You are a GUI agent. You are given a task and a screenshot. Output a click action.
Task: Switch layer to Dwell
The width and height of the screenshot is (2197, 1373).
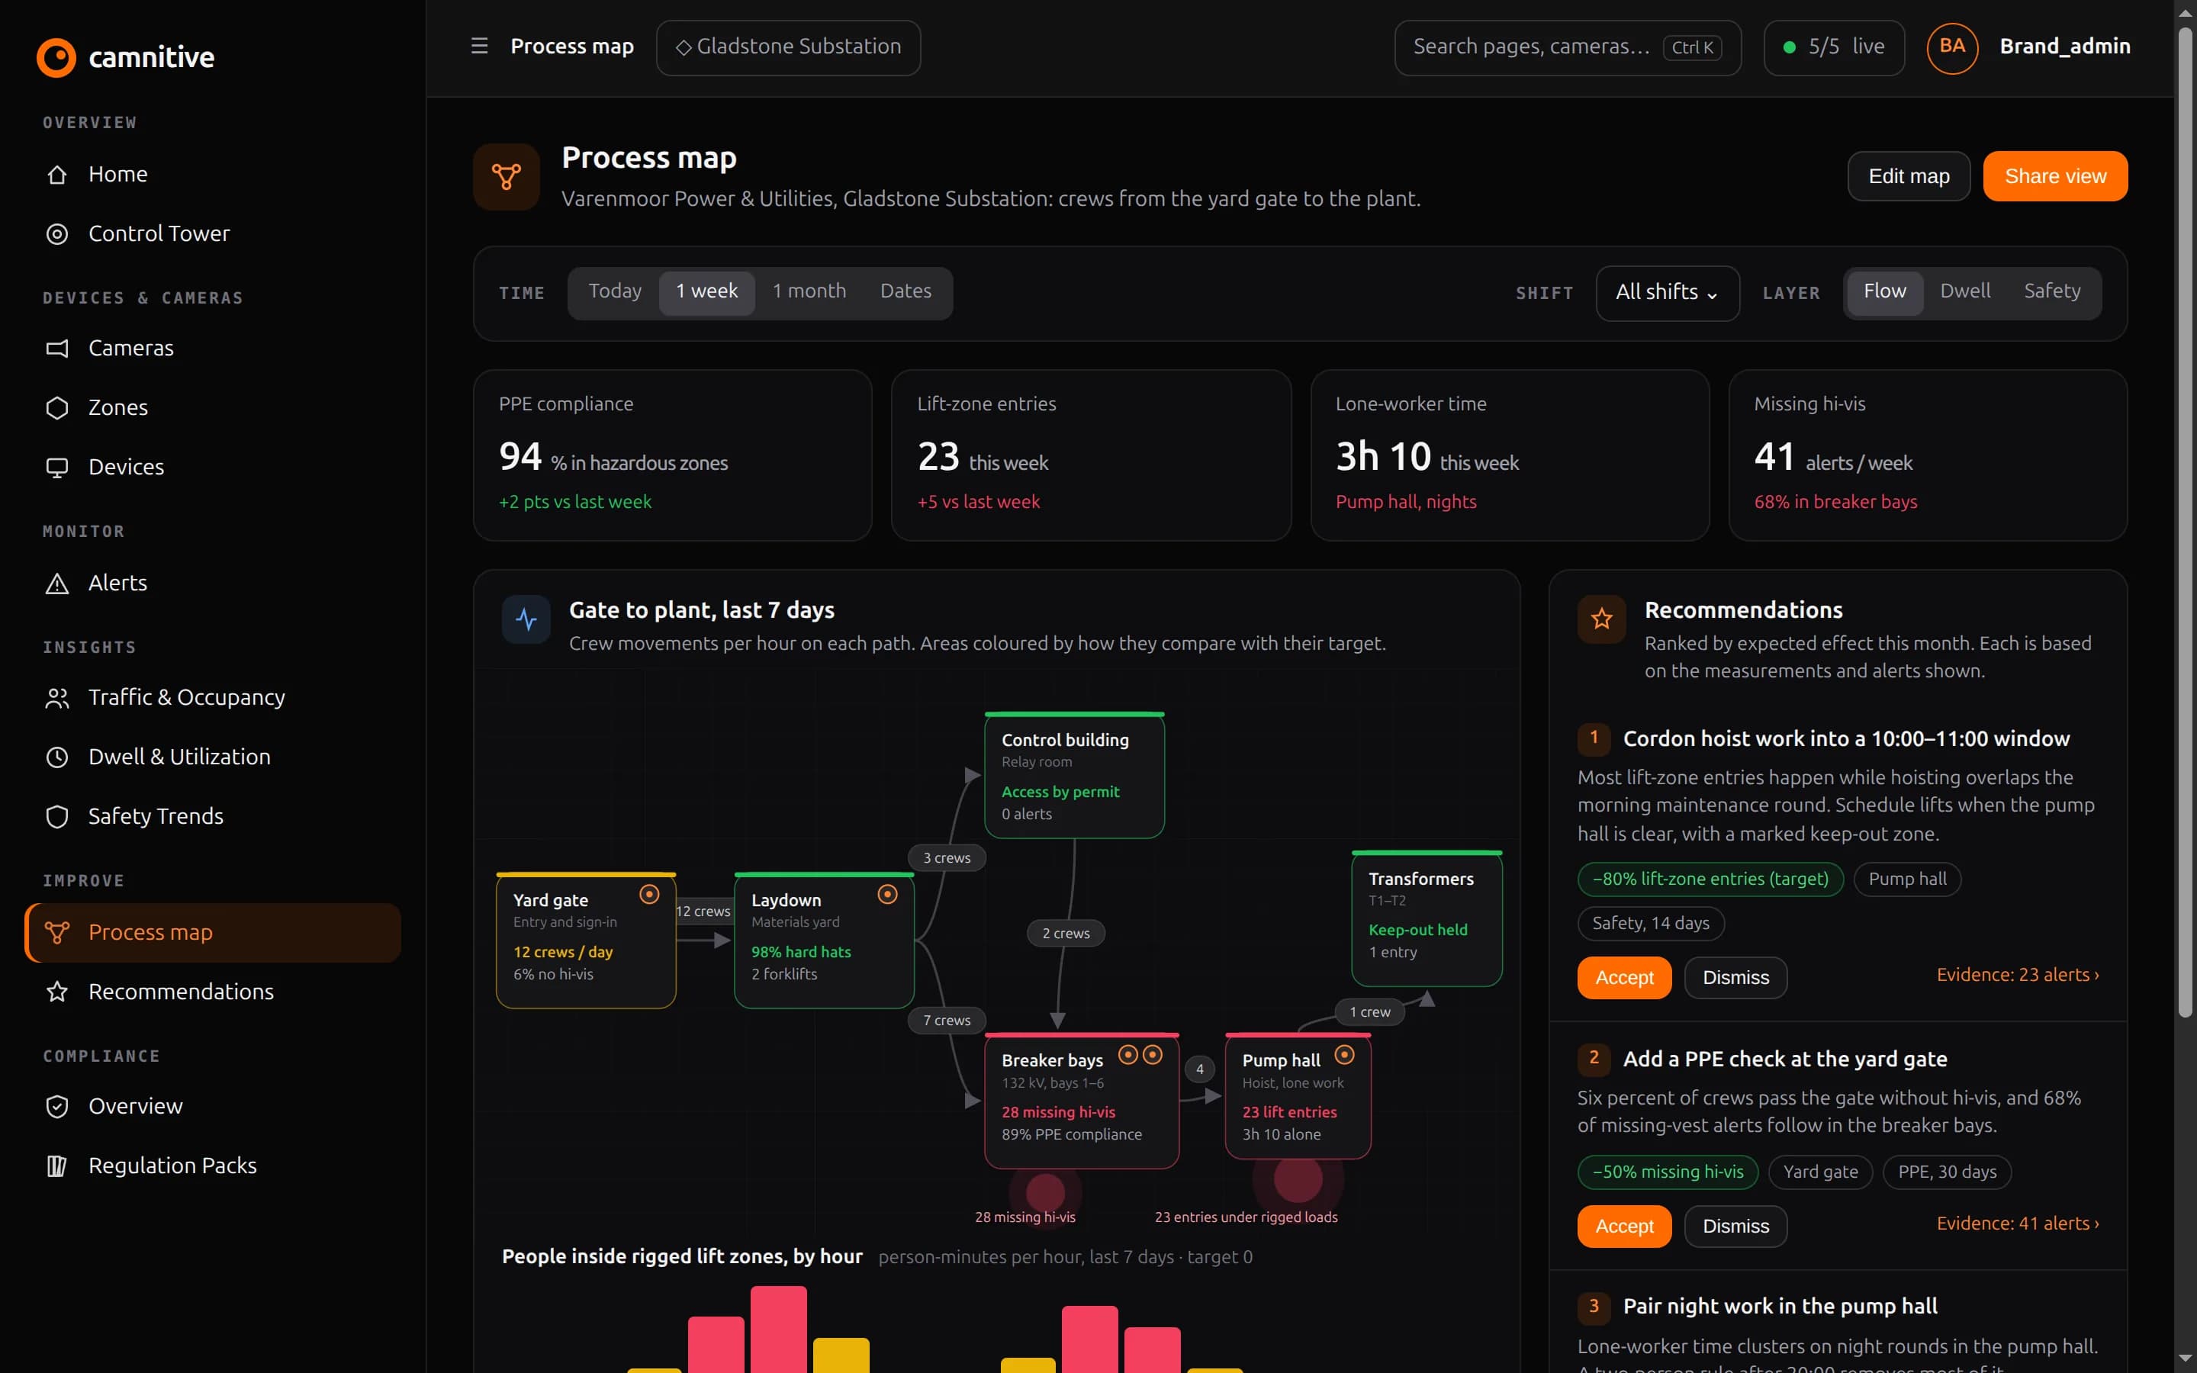(1964, 291)
